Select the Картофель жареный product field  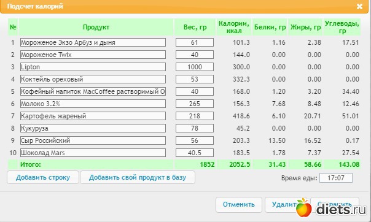(93, 116)
